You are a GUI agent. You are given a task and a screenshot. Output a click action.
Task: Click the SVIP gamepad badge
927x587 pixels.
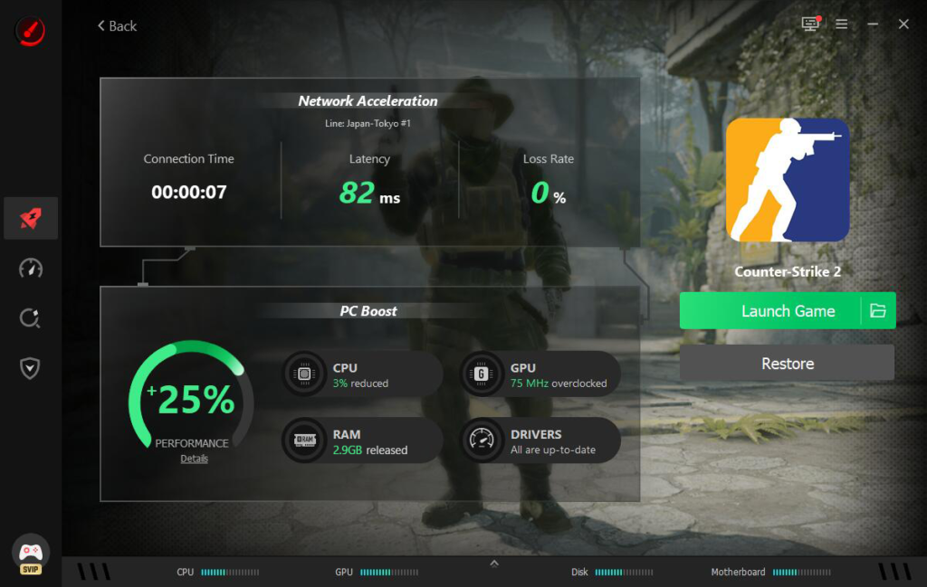pos(31,554)
